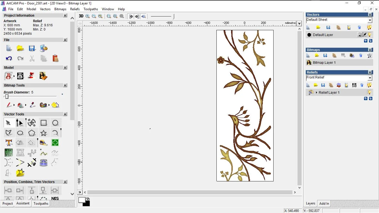The height and width of the screenshot is (213, 379).
Task: Click the Brush Diameter slider handle
Action: pyautogui.click(x=7, y=97)
